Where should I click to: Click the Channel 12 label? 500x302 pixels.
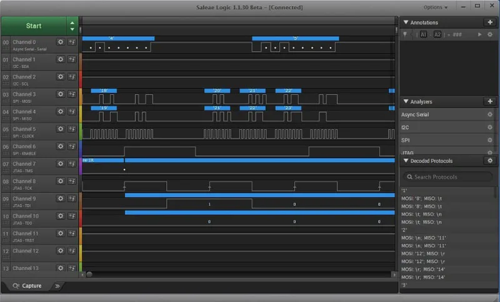tap(26, 251)
